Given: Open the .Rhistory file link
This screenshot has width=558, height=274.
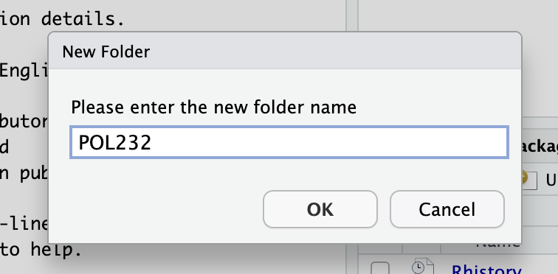Looking at the screenshot, I should (x=486, y=270).
